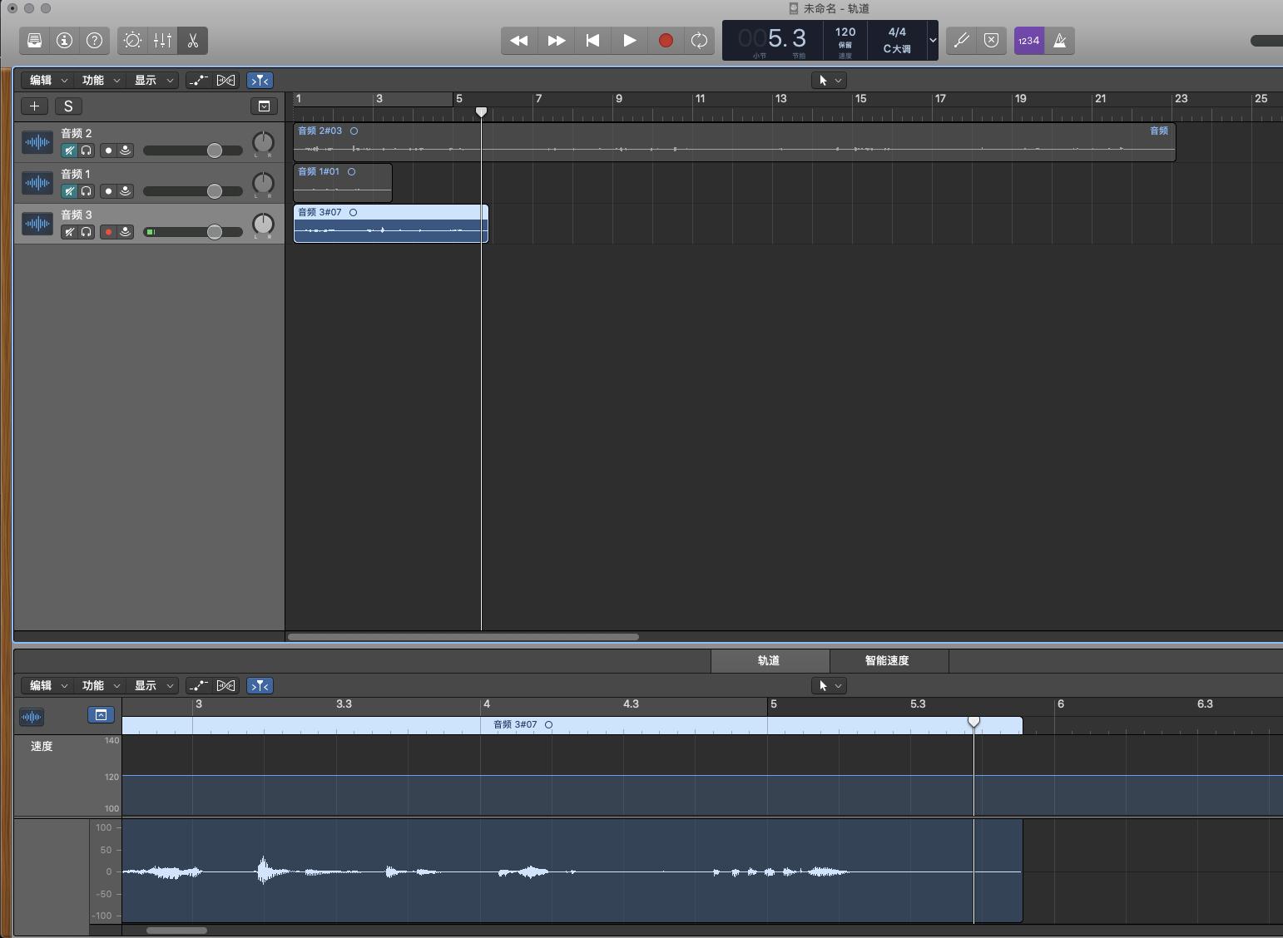Toggle the 1234 count-in button
This screenshot has height=938, width=1283.
coord(1029,40)
